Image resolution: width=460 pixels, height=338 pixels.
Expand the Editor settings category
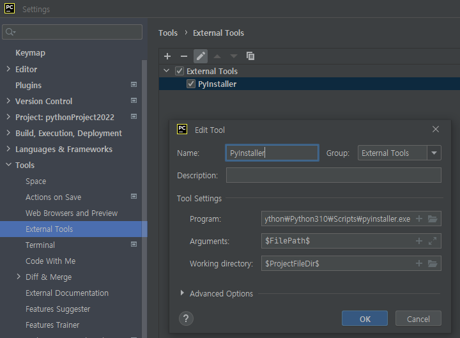click(8, 69)
